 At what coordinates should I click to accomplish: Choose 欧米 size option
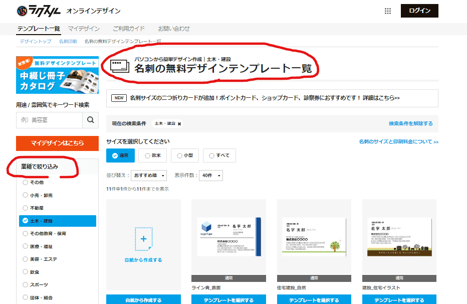[152, 156]
